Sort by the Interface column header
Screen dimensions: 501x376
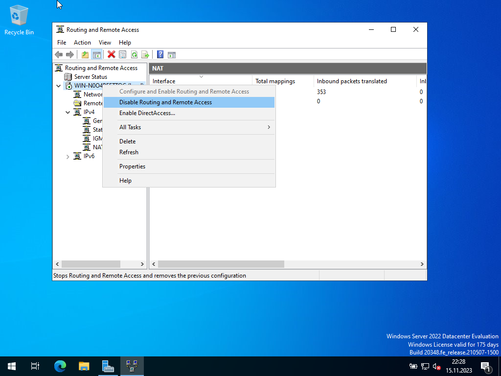(x=201, y=81)
